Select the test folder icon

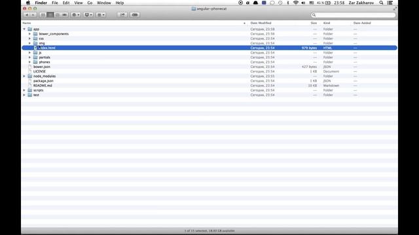click(x=30, y=95)
